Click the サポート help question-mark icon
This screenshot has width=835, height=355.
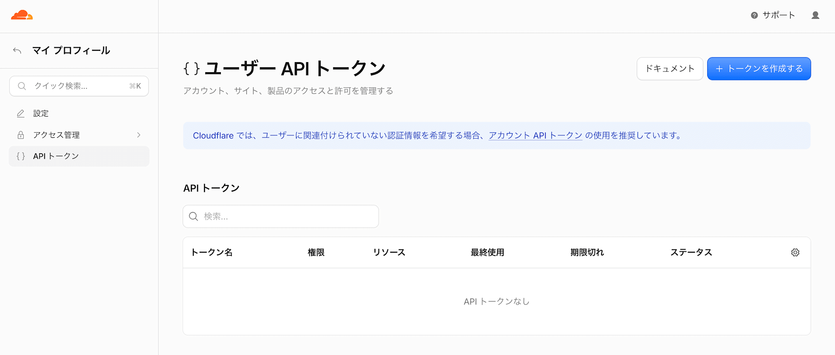[x=754, y=15]
